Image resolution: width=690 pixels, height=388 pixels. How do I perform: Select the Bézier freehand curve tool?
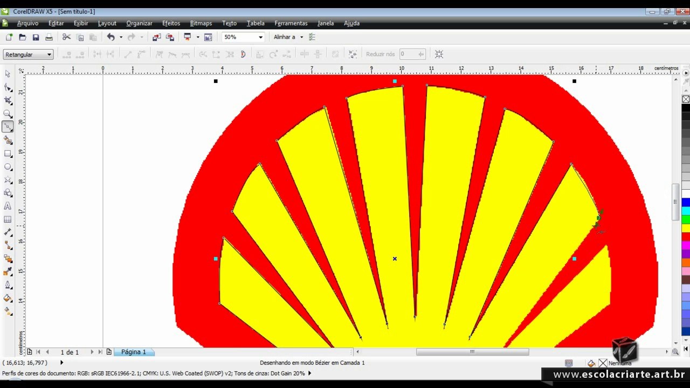point(8,127)
